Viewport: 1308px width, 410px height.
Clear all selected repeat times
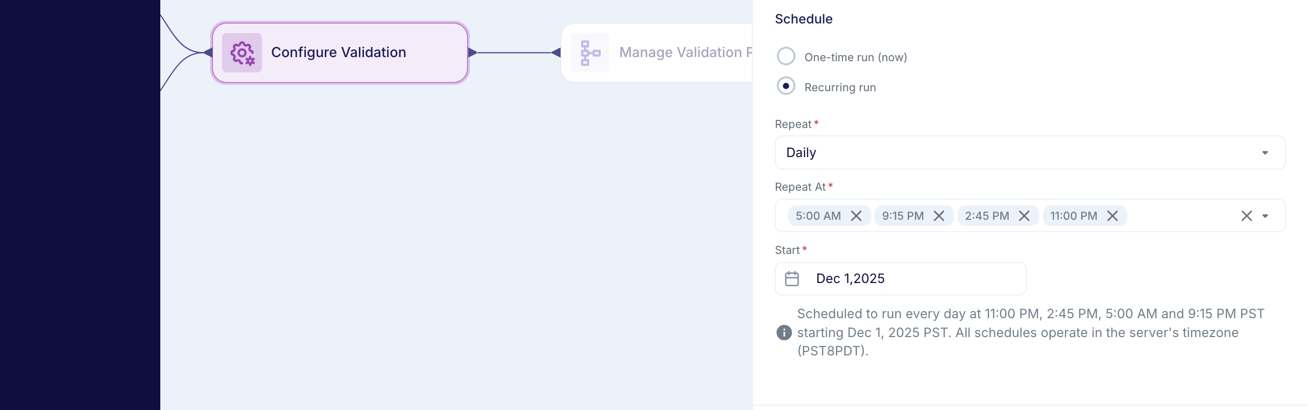coord(1246,216)
